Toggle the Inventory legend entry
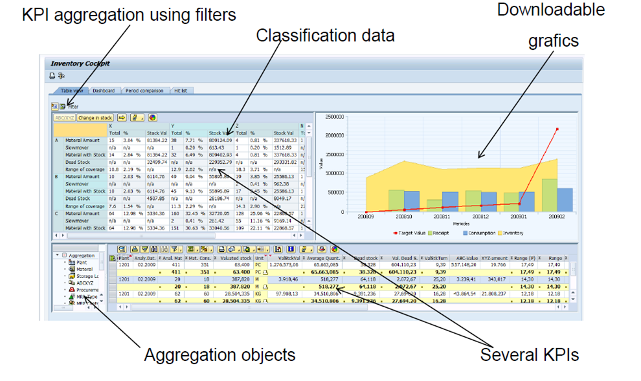 (x=499, y=234)
